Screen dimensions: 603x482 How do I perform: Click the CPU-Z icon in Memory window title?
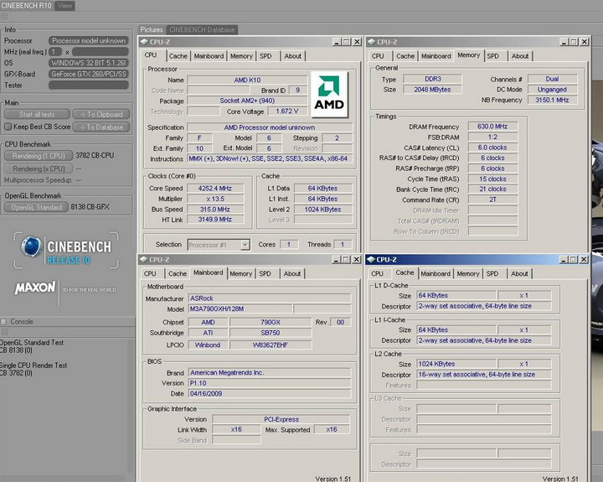[372, 41]
